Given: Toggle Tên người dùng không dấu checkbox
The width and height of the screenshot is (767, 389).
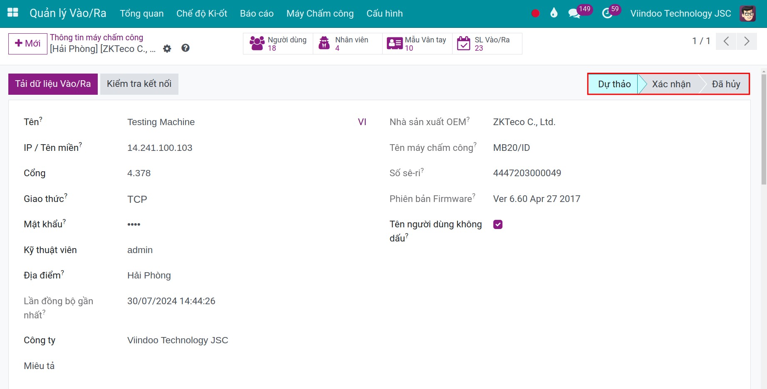Looking at the screenshot, I should pos(498,224).
